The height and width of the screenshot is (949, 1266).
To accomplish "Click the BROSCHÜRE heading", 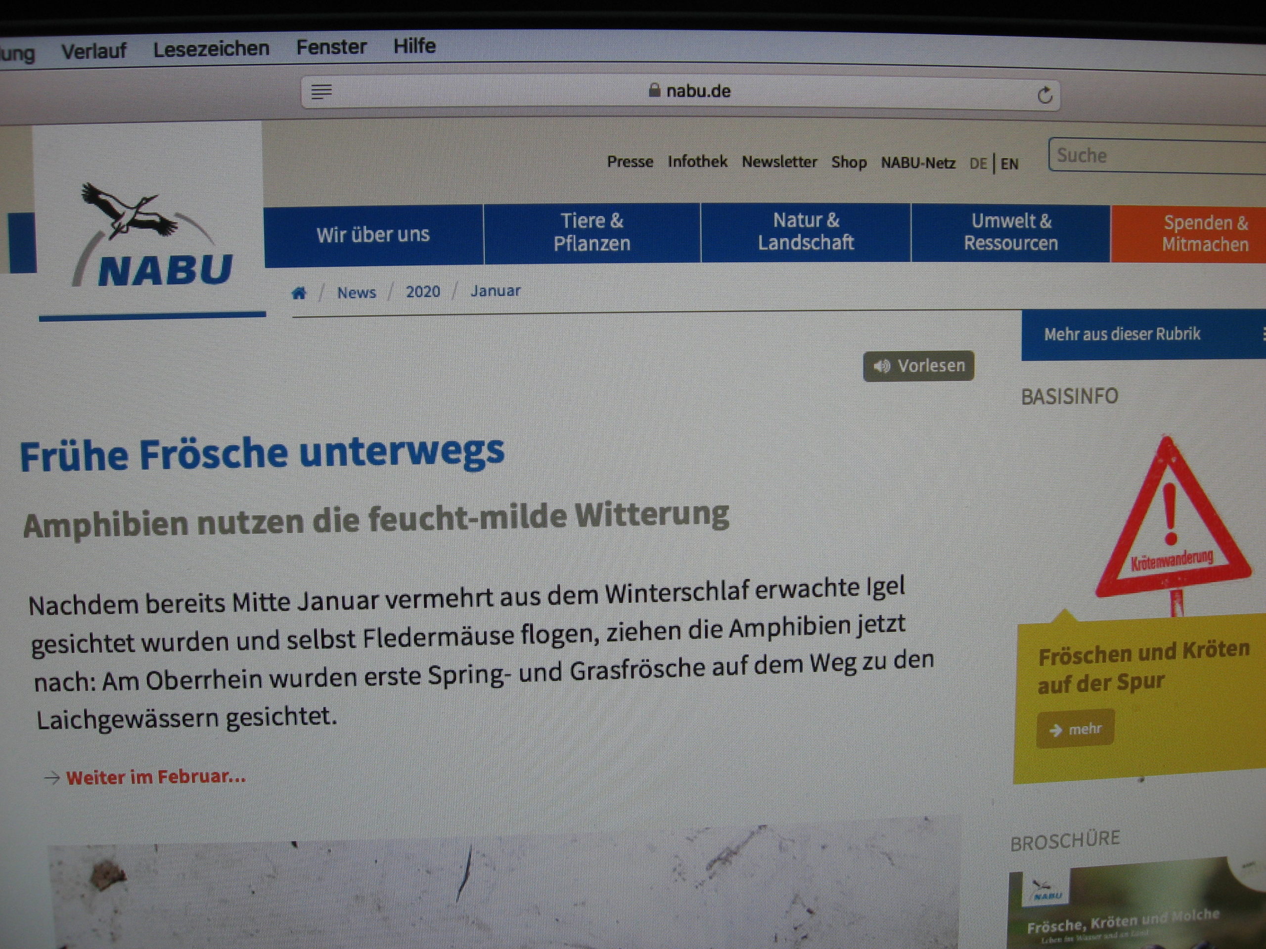I will click(1065, 841).
